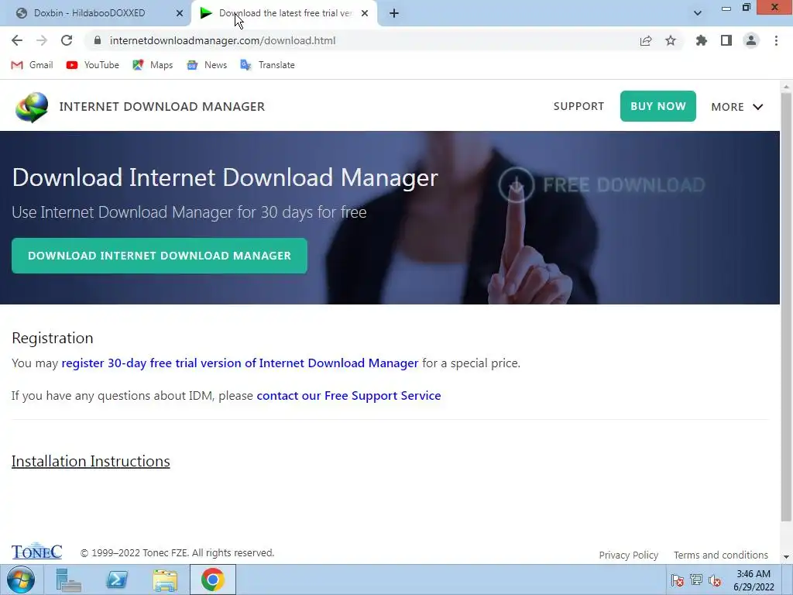Open register 30-day free trial link

coord(240,363)
